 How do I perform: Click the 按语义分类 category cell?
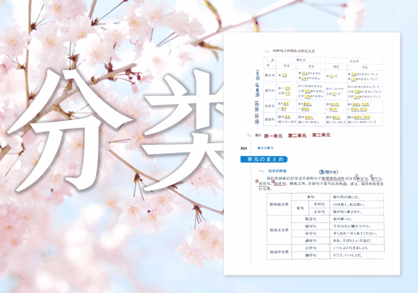279,230
